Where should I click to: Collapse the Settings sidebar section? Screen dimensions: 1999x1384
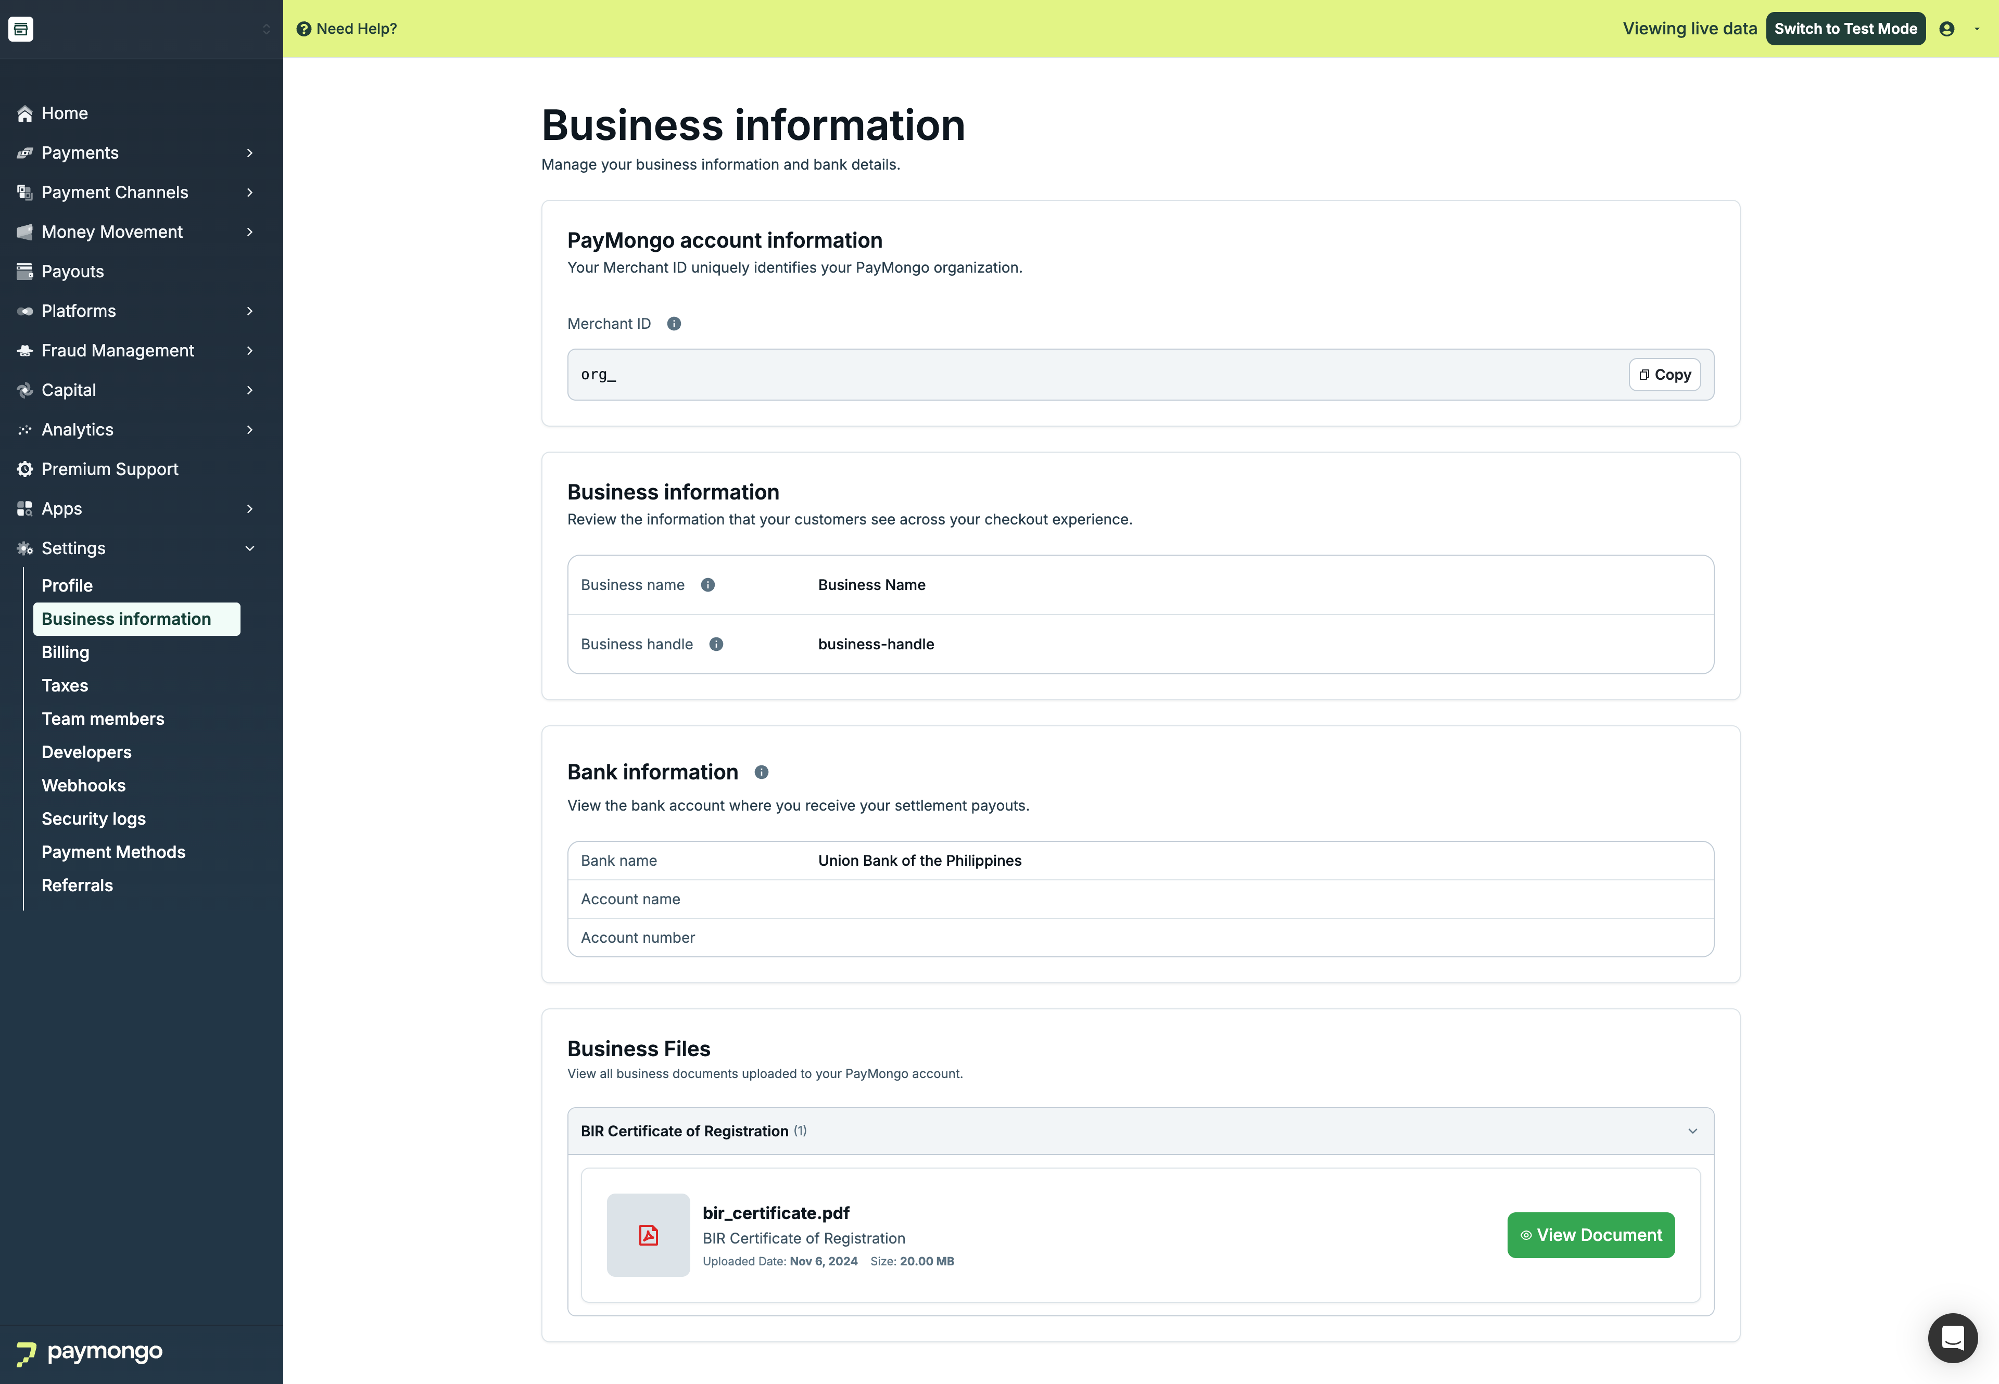point(250,548)
